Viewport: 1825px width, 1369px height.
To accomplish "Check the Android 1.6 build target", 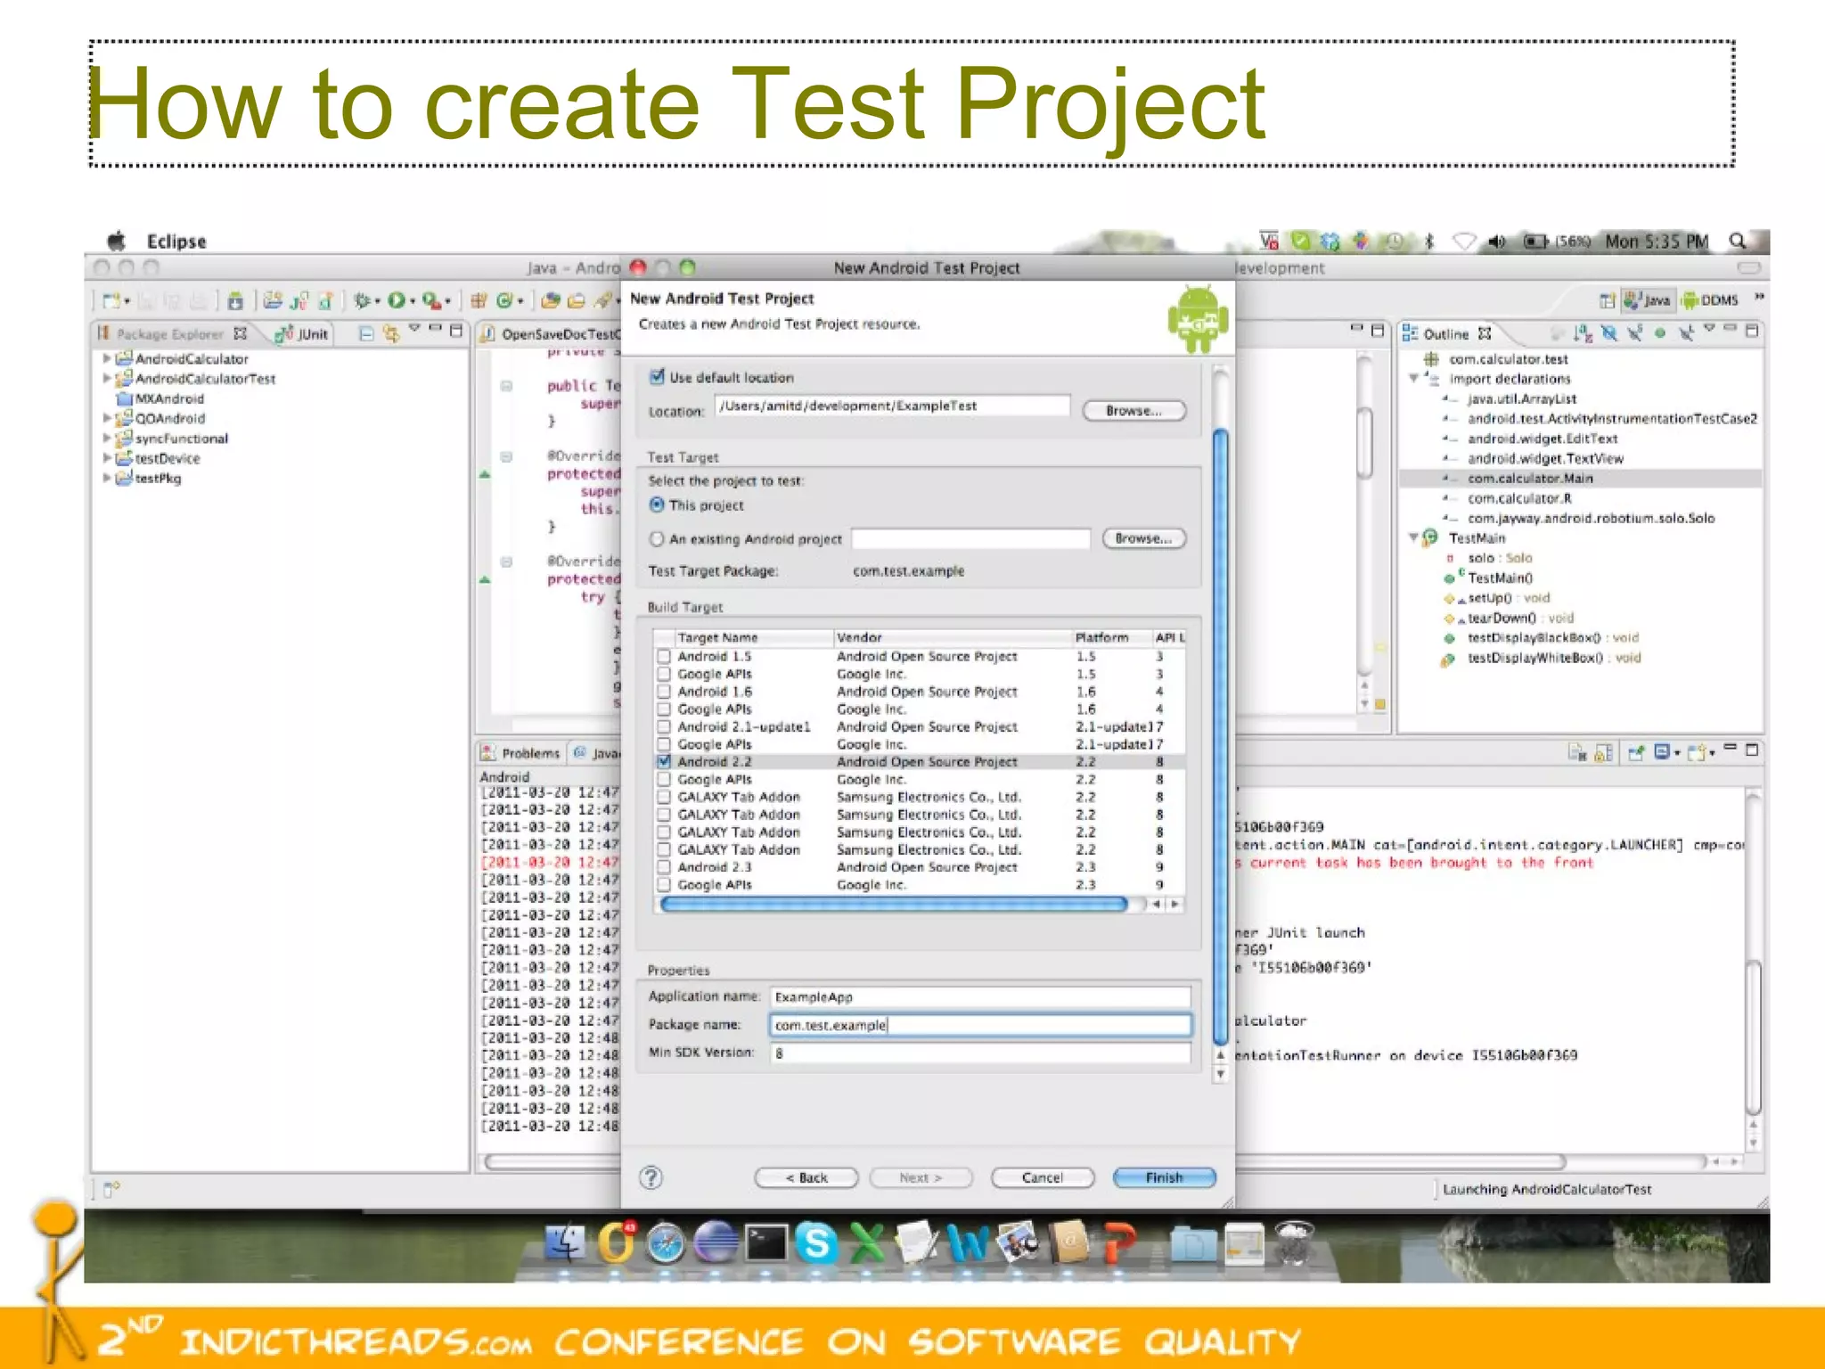I will (x=664, y=692).
